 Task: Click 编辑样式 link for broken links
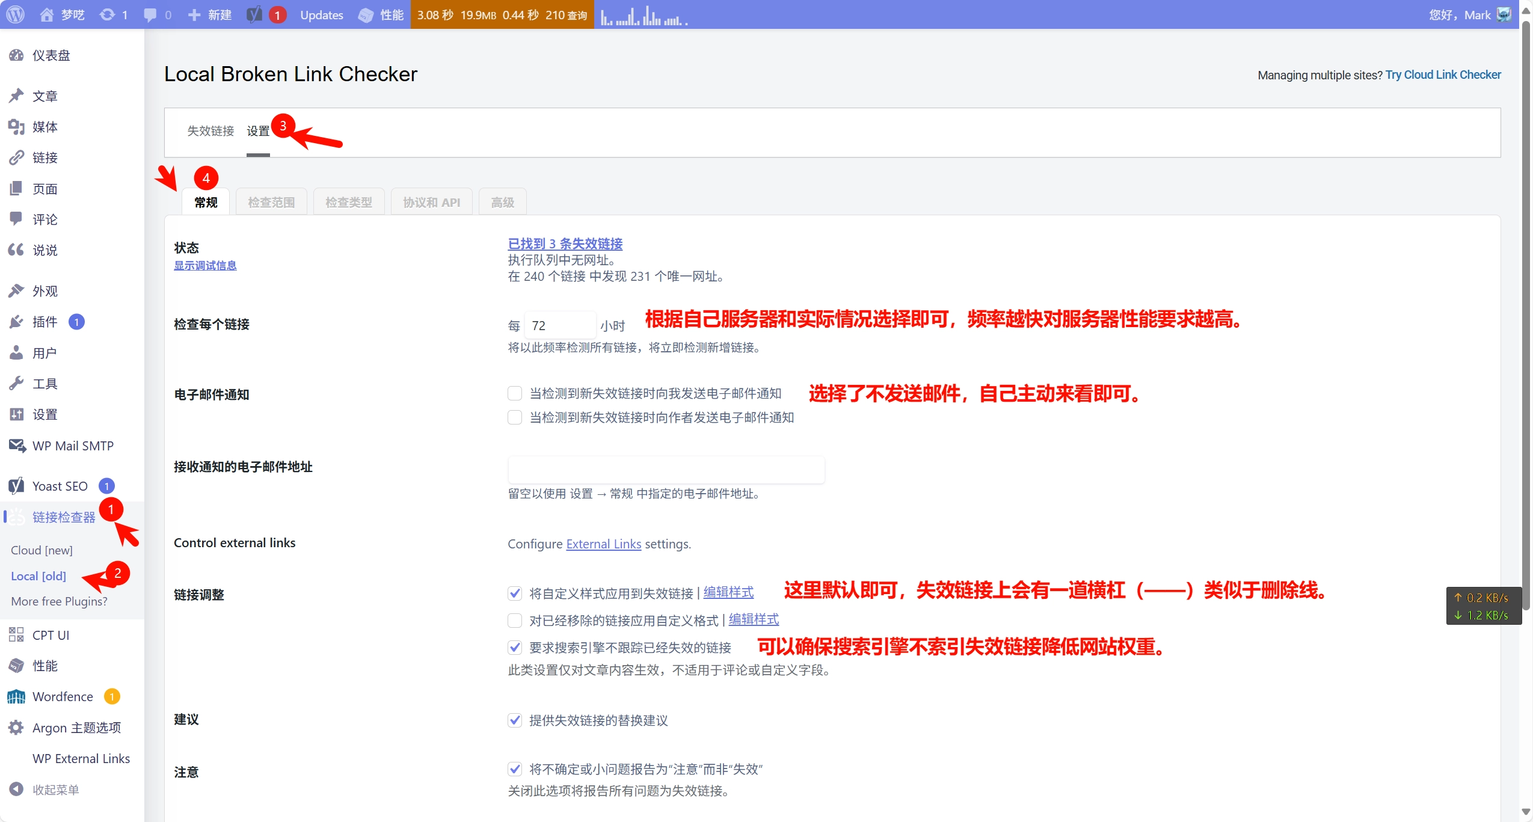pyautogui.click(x=728, y=592)
